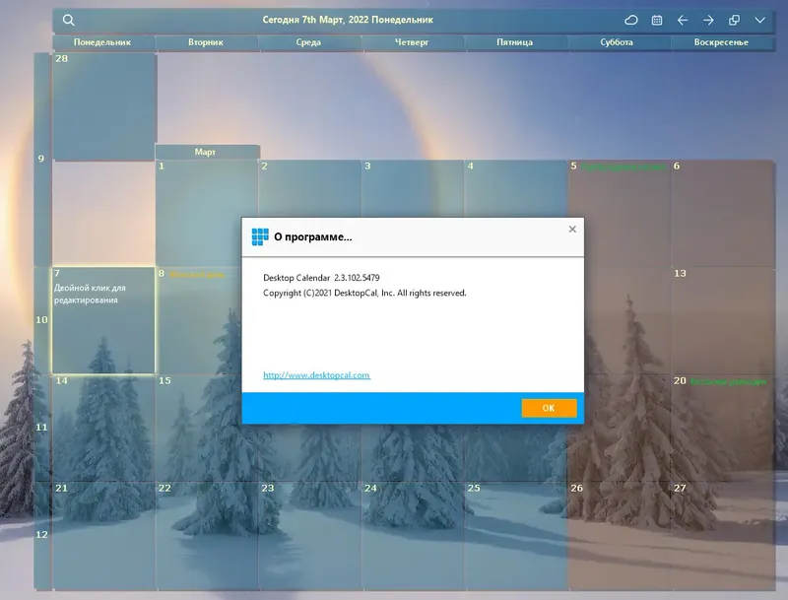This screenshot has width=788, height=600.
Task: Click the Вторник column header
Action: (x=206, y=42)
